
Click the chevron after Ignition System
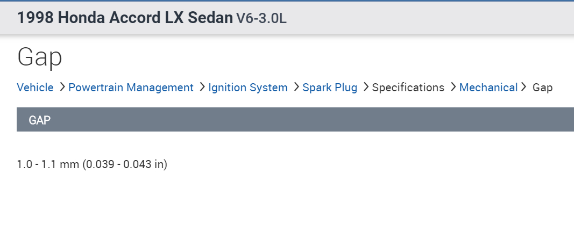click(x=296, y=87)
